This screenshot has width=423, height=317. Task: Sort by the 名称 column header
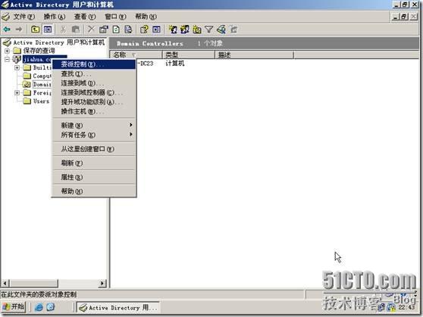pos(136,55)
